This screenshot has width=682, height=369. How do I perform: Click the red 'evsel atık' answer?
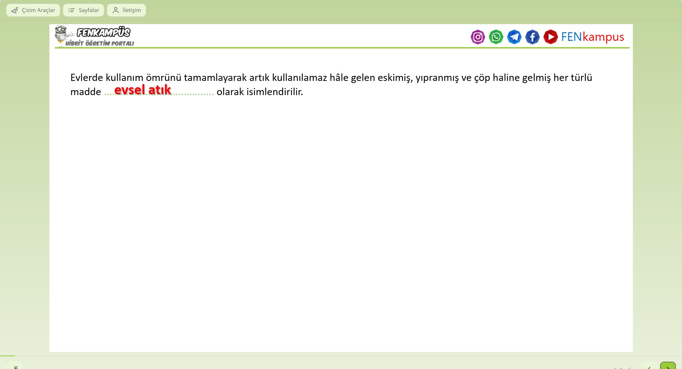(142, 90)
